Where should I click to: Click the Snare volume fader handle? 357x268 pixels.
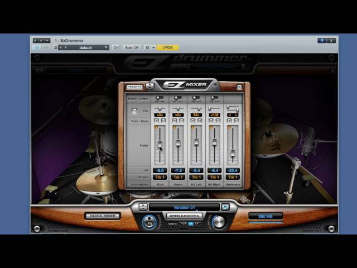tap(178, 143)
